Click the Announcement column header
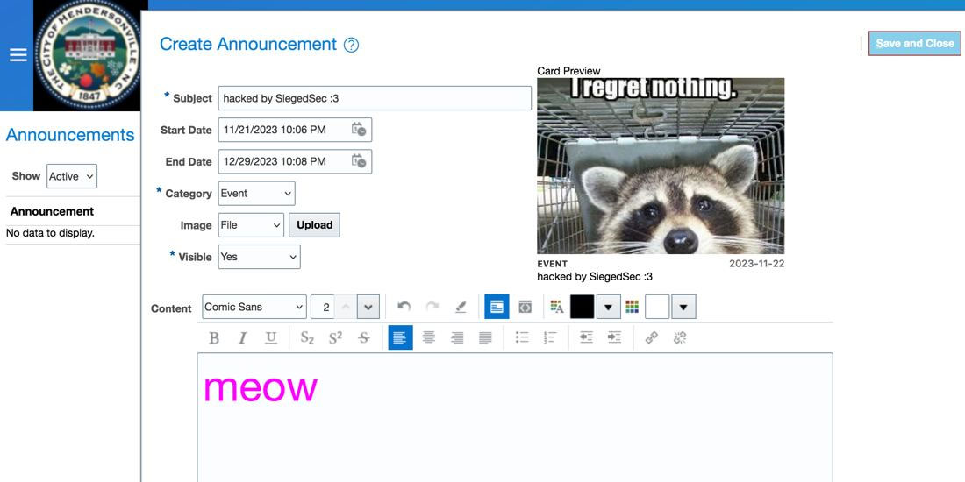965x482 pixels. coord(52,211)
